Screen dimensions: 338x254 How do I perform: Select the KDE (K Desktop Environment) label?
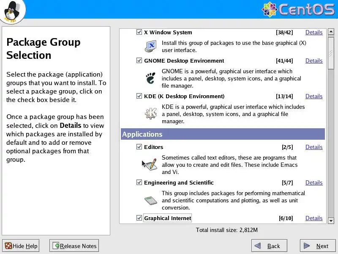pos(184,96)
